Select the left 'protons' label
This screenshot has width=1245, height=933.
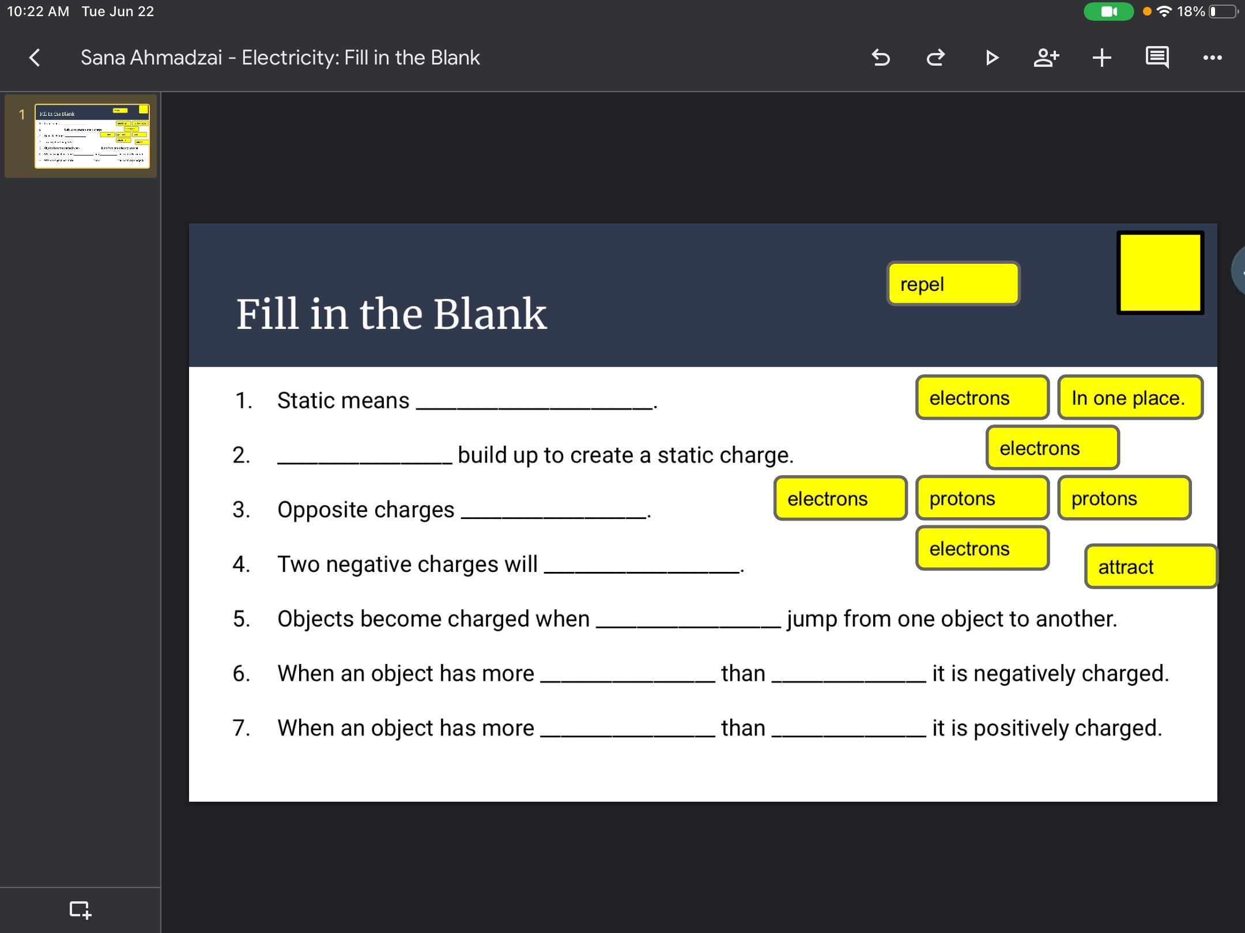982,498
